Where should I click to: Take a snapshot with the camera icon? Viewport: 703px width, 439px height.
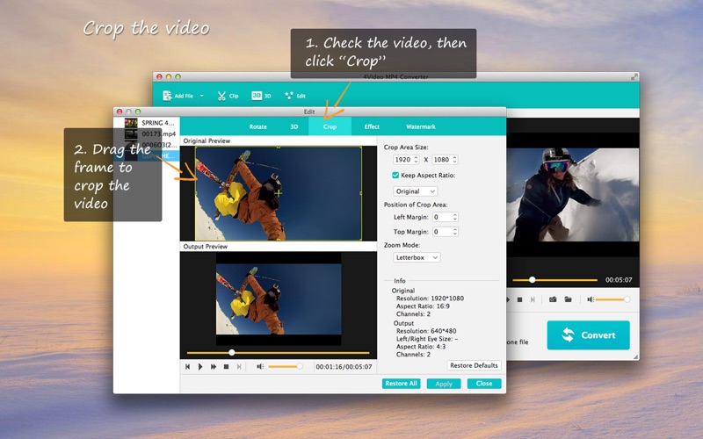[553, 299]
